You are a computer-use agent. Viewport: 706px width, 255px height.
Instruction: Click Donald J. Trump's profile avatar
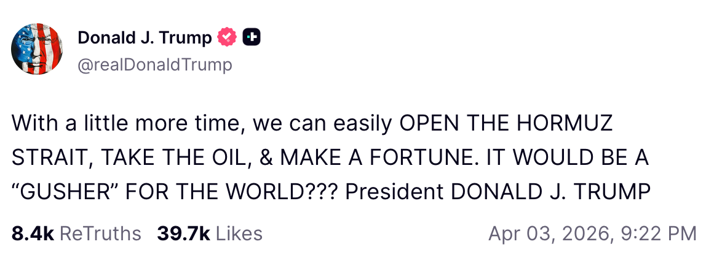tap(38, 50)
